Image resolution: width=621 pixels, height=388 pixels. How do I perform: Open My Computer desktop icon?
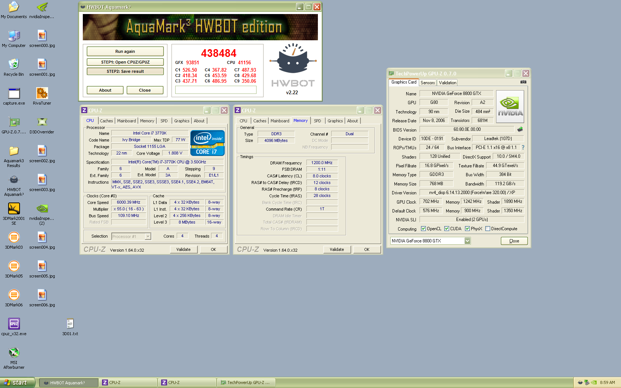coord(14,39)
